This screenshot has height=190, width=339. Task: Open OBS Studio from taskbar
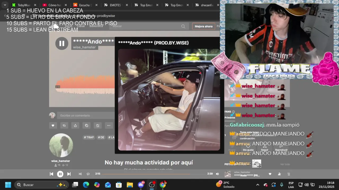[152, 185]
